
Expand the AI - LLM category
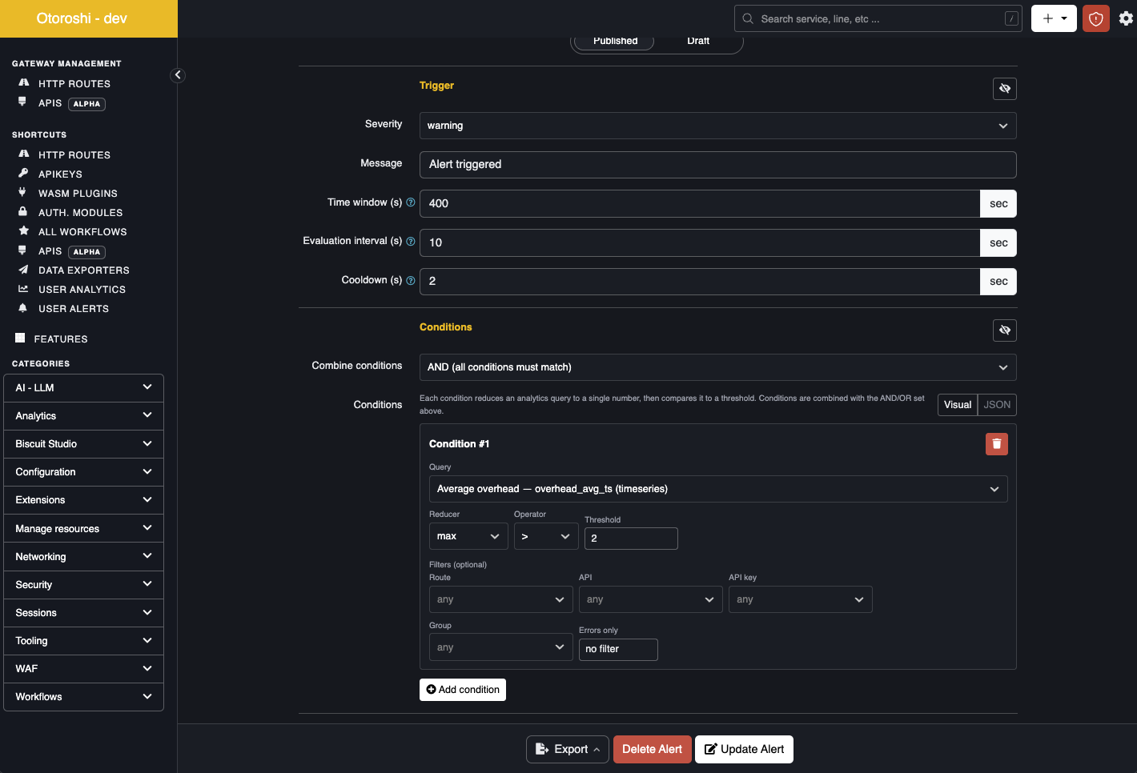pyautogui.click(x=84, y=388)
